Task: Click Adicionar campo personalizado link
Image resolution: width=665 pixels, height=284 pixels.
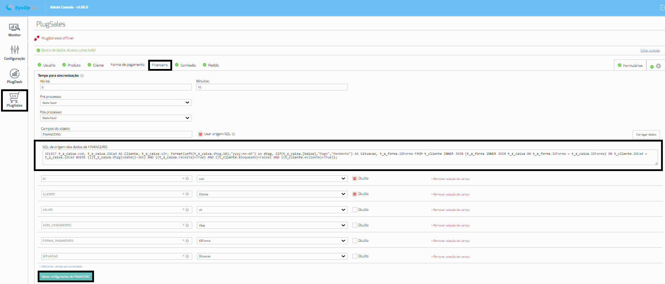Action: click(x=61, y=266)
